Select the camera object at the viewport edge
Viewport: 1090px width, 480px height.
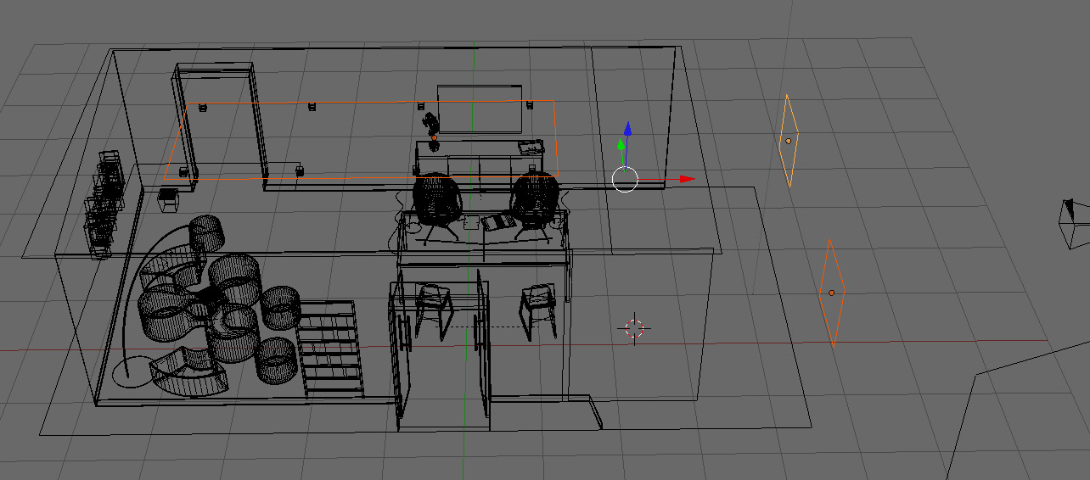(1075, 223)
